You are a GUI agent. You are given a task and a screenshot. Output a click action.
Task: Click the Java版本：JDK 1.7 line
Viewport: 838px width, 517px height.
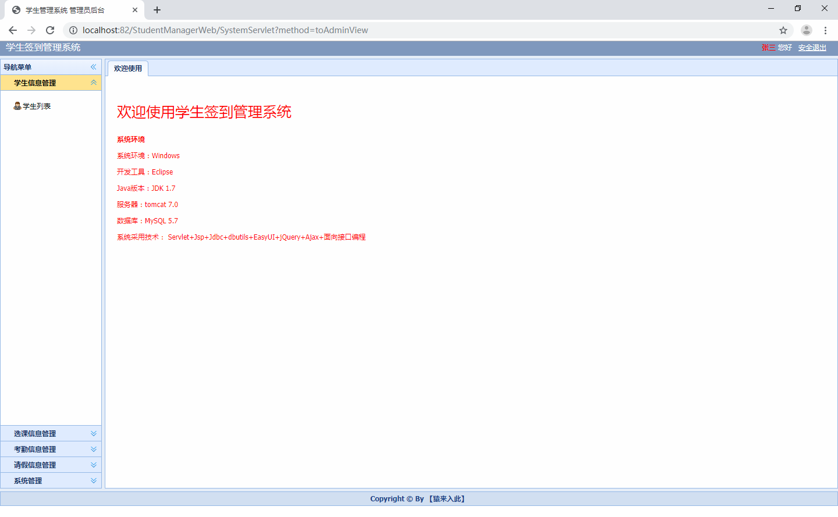pos(146,188)
